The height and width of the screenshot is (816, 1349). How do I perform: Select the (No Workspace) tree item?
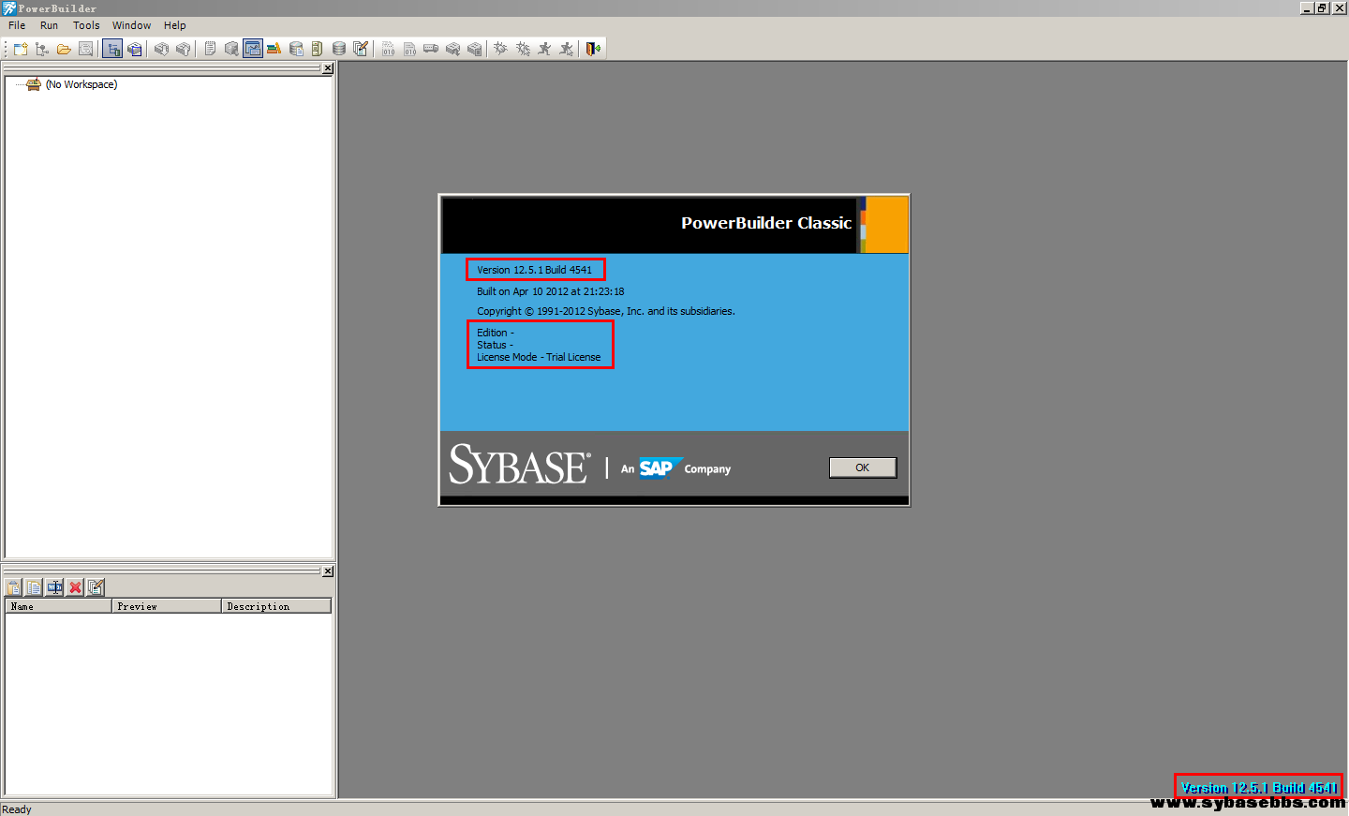tap(82, 84)
